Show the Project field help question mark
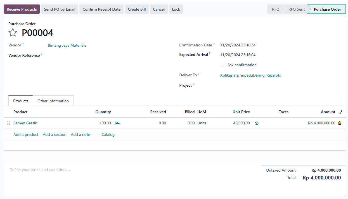Screen dimensions: 348x199 [x=193, y=84]
